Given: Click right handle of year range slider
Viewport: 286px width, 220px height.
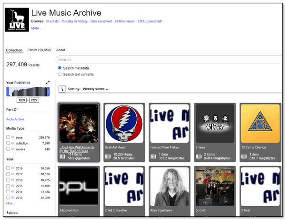Looking at the screenshot, I should 48,92.
